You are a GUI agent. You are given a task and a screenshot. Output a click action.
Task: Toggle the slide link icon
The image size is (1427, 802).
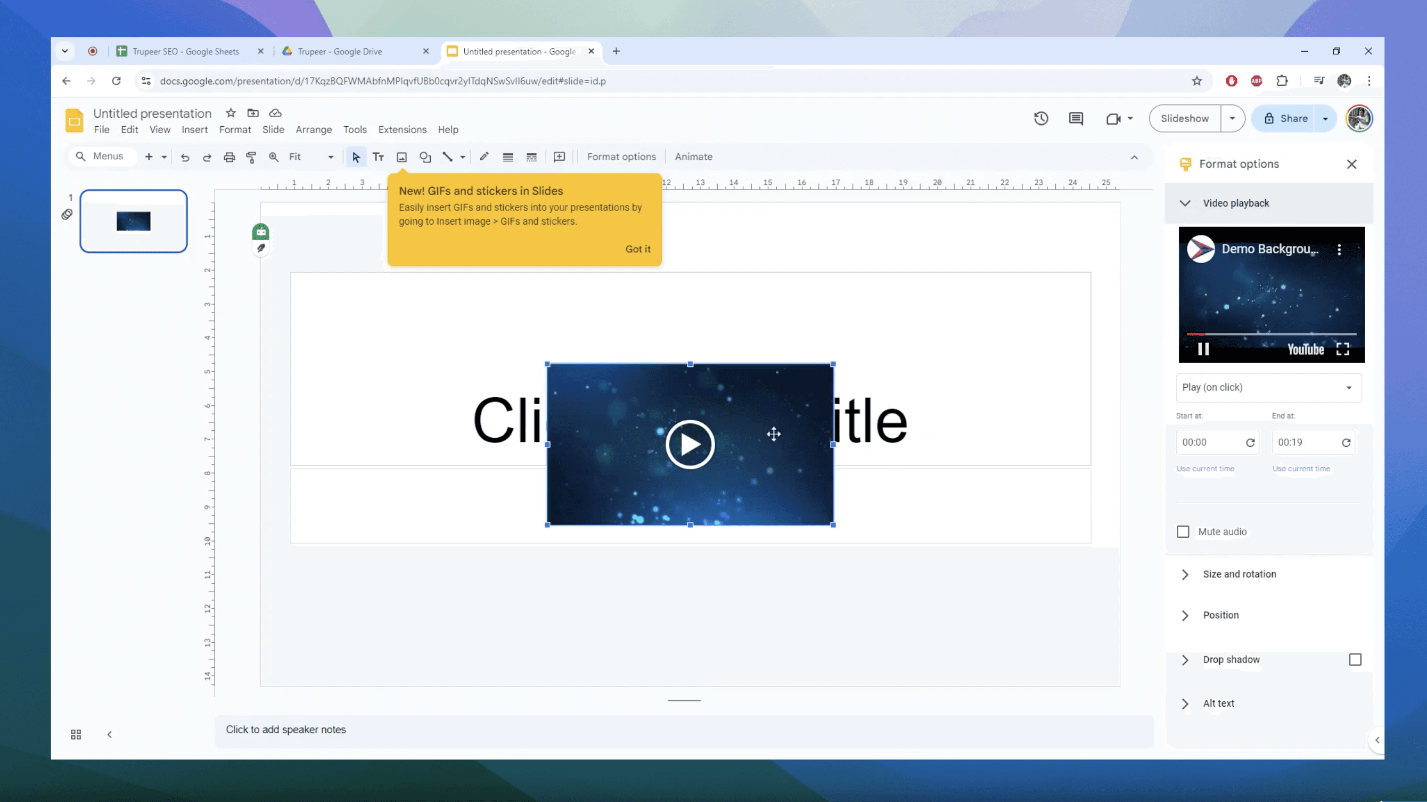[68, 215]
